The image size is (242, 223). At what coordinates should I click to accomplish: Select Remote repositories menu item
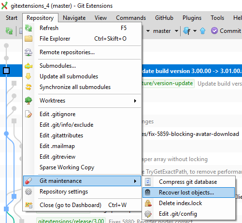pyautogui.click(x=82, y=52)
